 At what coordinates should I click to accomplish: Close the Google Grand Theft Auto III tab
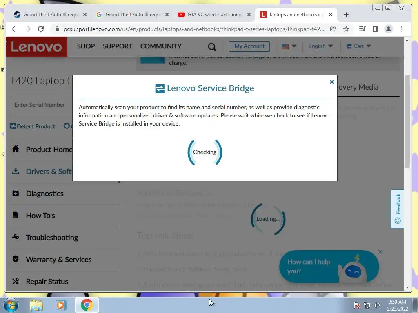(167, 15)
